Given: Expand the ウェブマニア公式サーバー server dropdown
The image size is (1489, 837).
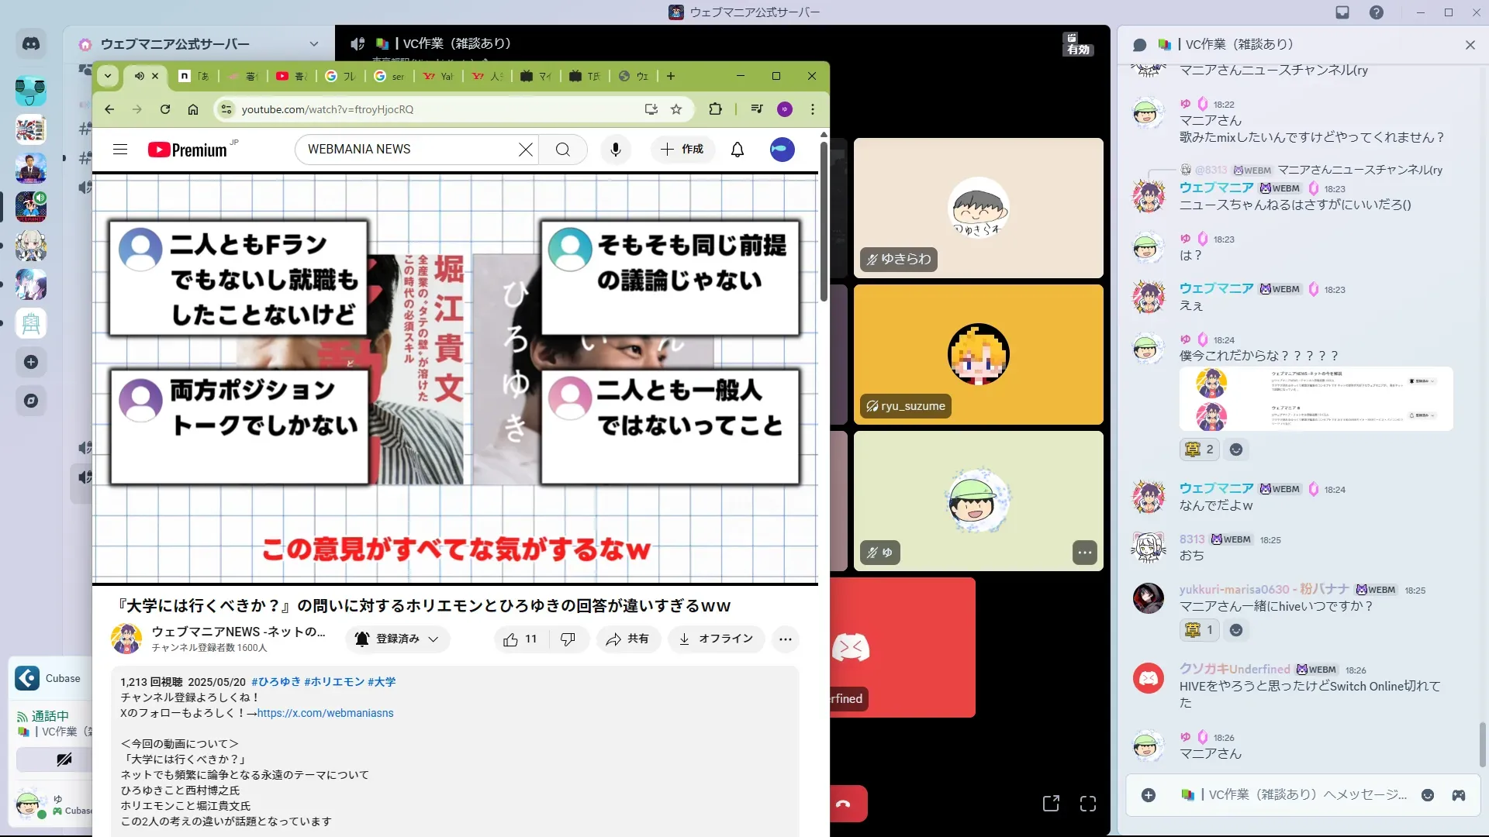Looking at the screenshot, I should coord(313,44).
